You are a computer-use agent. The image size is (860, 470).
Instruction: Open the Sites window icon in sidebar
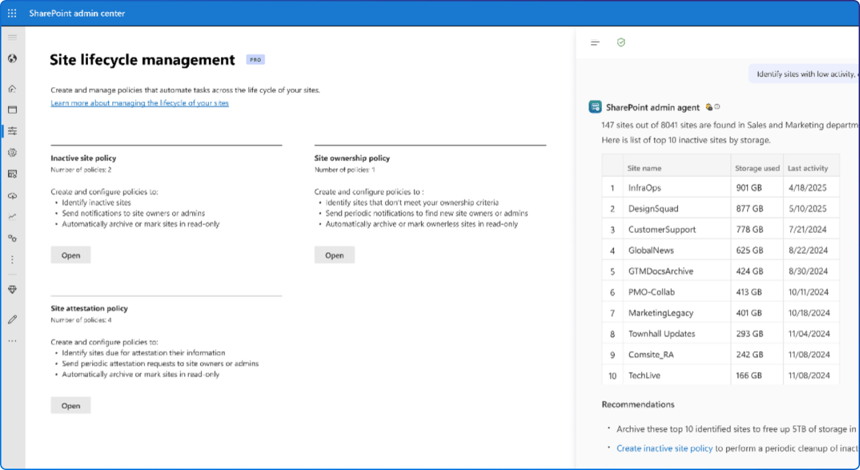pyautogui.click(x=12, y=109)
